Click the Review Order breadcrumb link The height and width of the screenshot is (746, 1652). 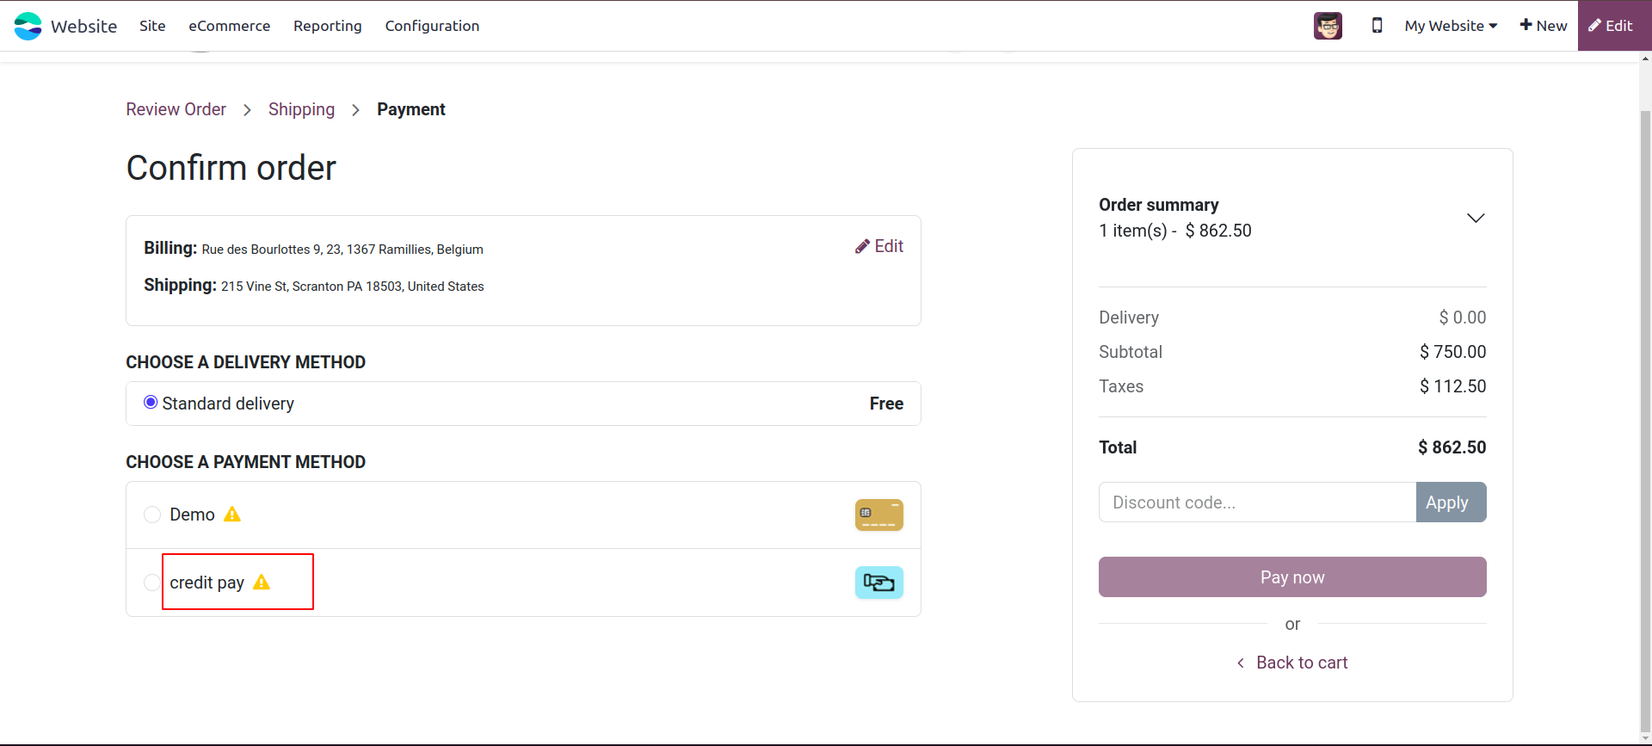(x=176, y=109)
